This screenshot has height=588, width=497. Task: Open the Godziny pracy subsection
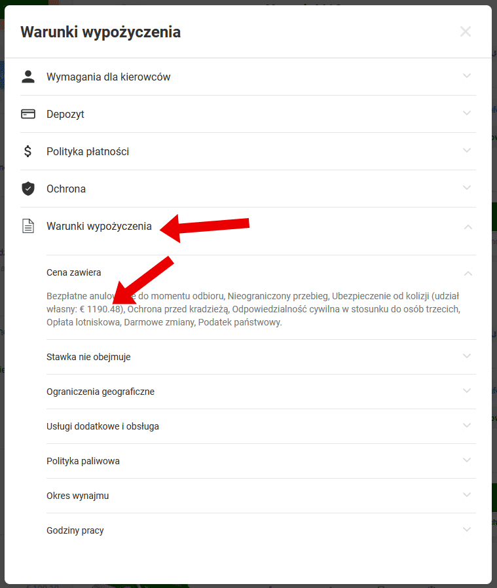[261, 530]
